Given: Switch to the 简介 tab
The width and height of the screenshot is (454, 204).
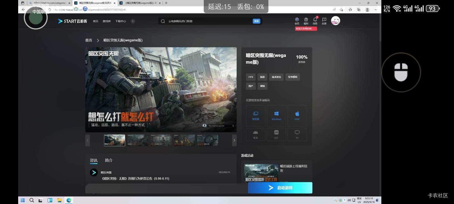Looking at the screenshot, I should (109, 160).
